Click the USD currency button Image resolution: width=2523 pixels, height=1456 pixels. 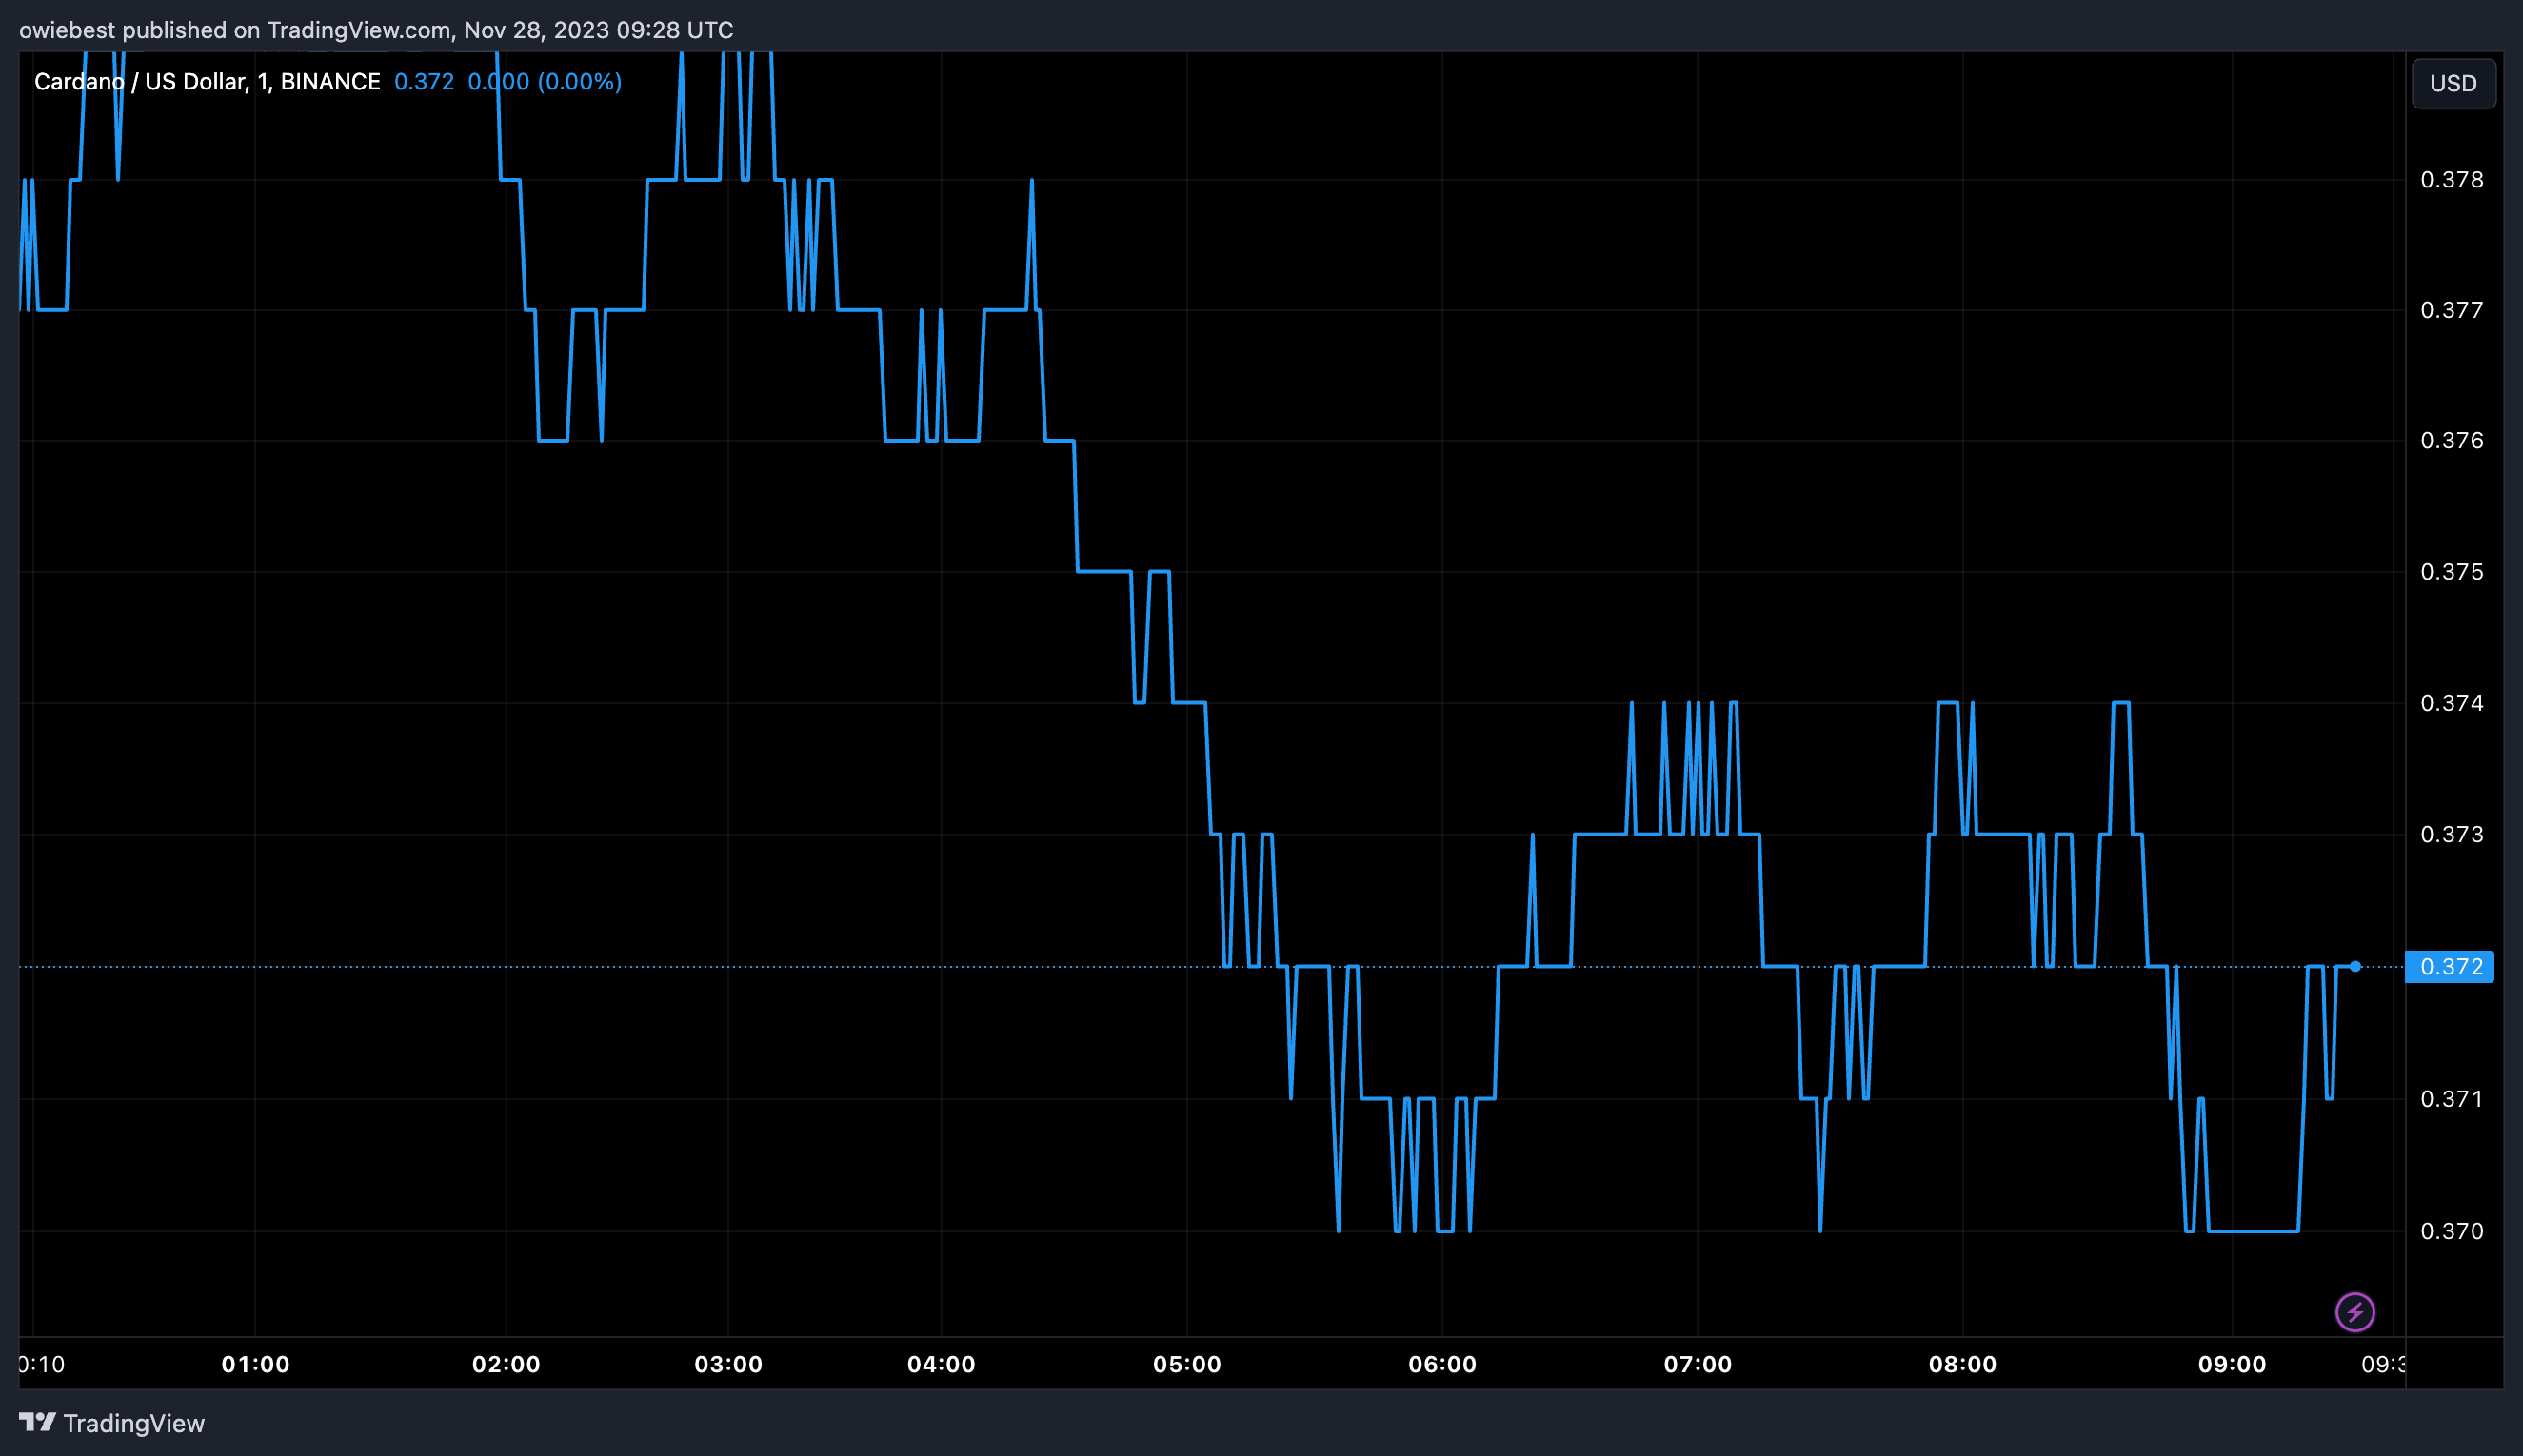(2453, 83)
